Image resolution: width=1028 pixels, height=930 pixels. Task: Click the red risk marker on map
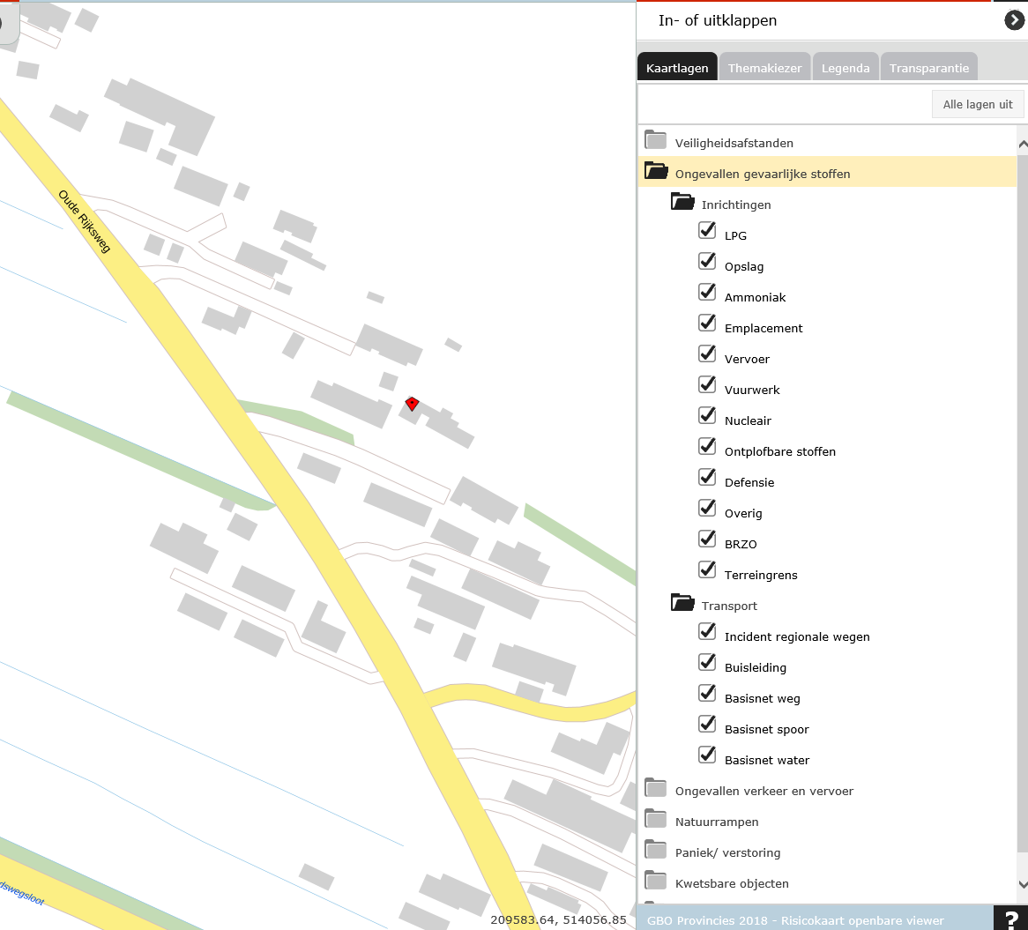point(412,404)
